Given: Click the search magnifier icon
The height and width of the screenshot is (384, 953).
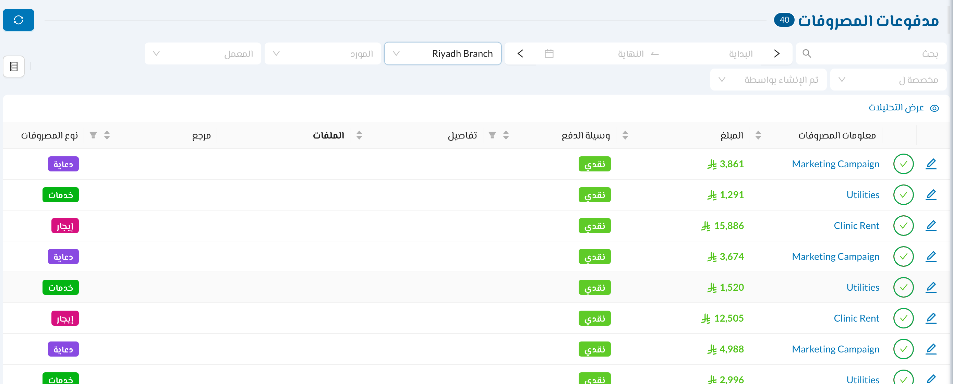Looking at the screenshot, I should (x=807, y=53).
